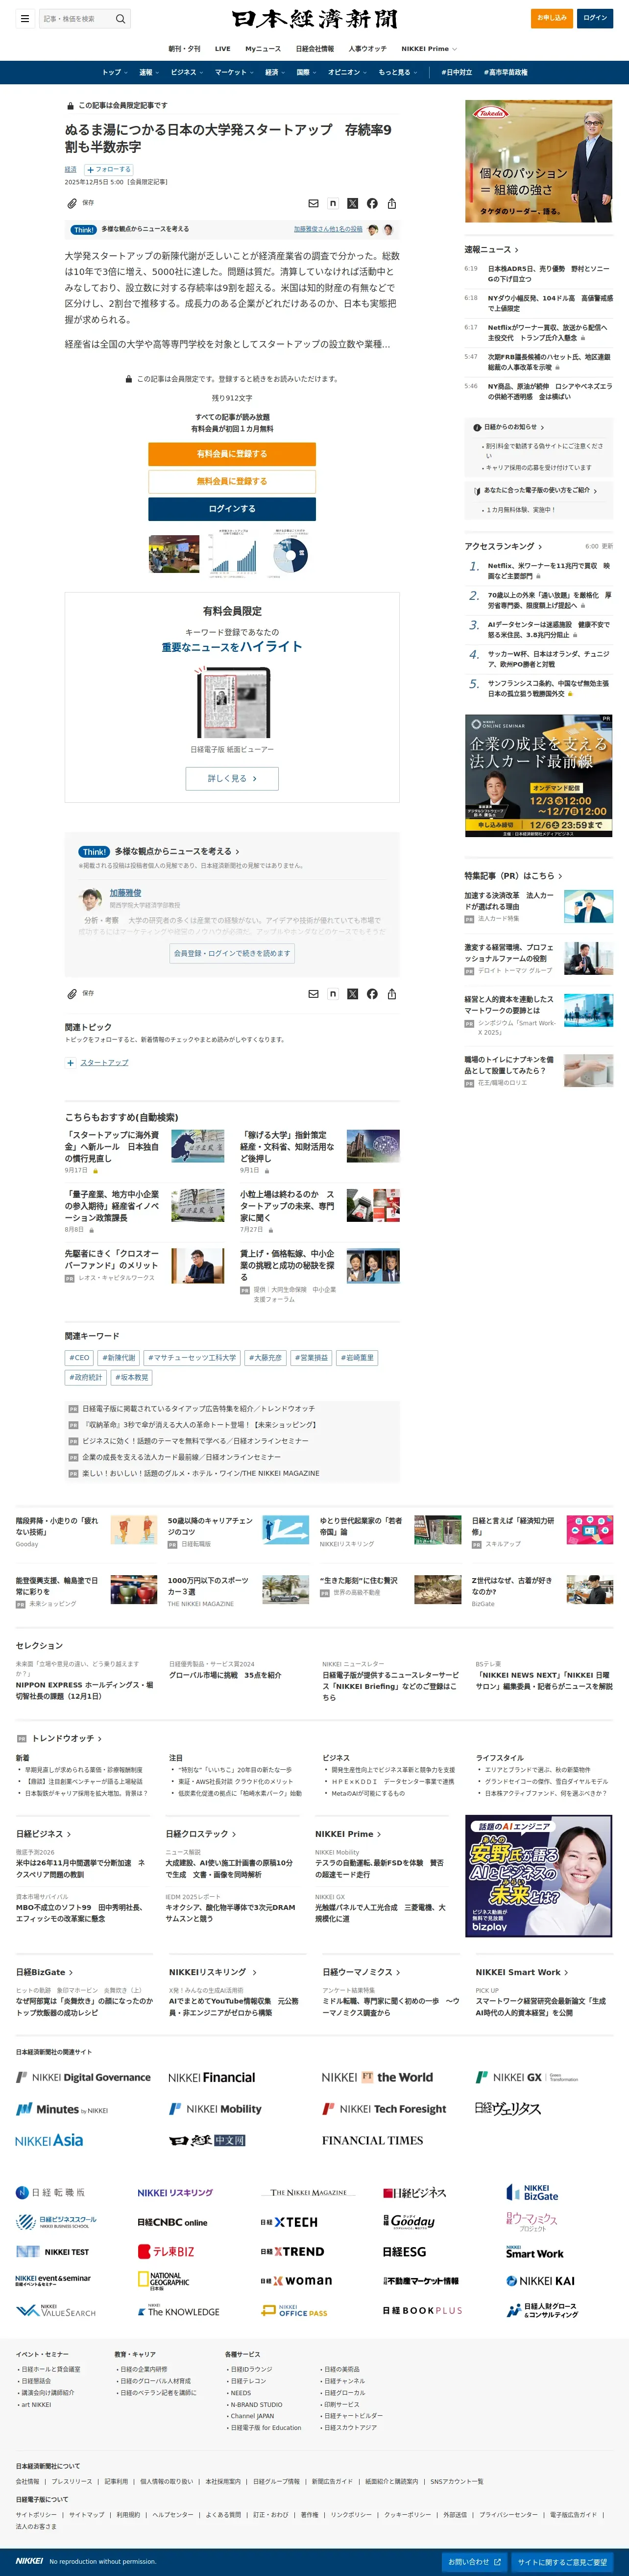Click X icon below the Think! section
The width and height of the screenshot is (629, 2576).
coord(352,993)
